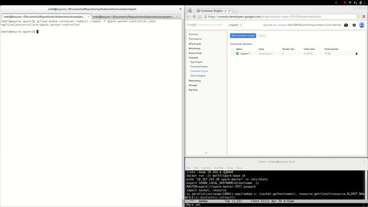This screenshot has height=207, width=368.
Task: Open the Emacs Options menu
Action: (x=206, y=168)
